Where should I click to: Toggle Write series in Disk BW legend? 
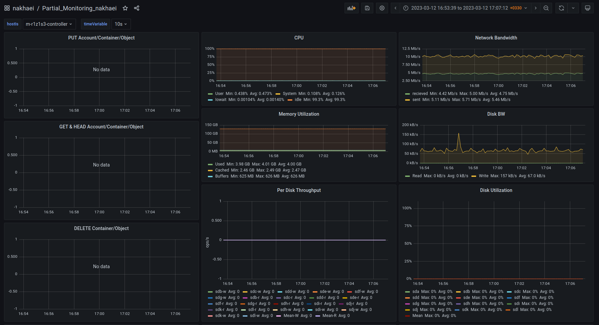tap(483, 176)
